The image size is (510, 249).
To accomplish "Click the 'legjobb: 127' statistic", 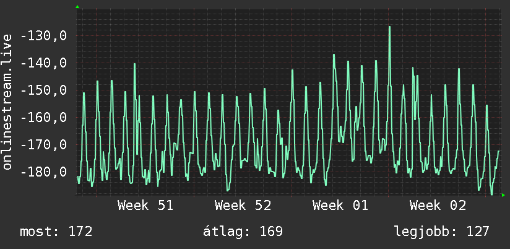I will (x=442, y=232).
